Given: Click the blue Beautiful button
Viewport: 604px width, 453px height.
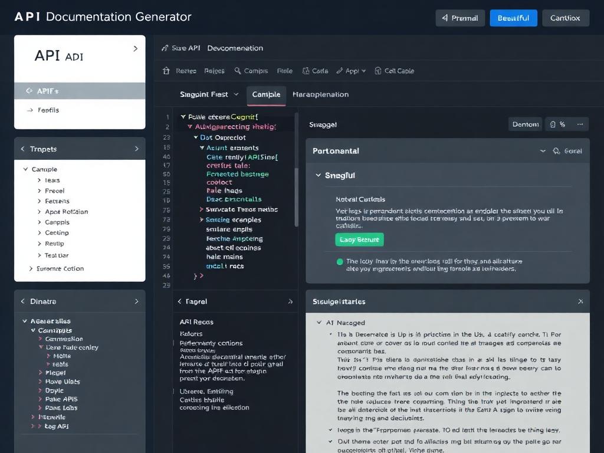Looking at the screenshot, I should pos(513,18).
